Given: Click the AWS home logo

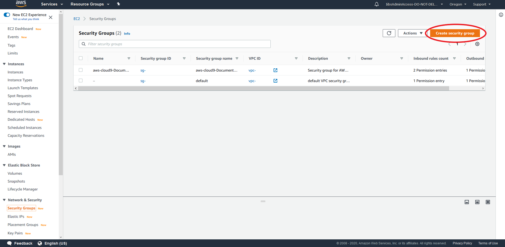Looking at the screenshot, I should click(21, 4).
